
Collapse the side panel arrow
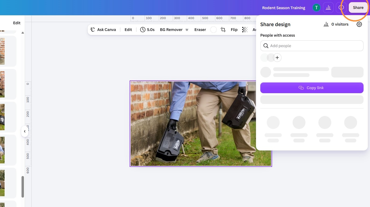coord(25,131)
